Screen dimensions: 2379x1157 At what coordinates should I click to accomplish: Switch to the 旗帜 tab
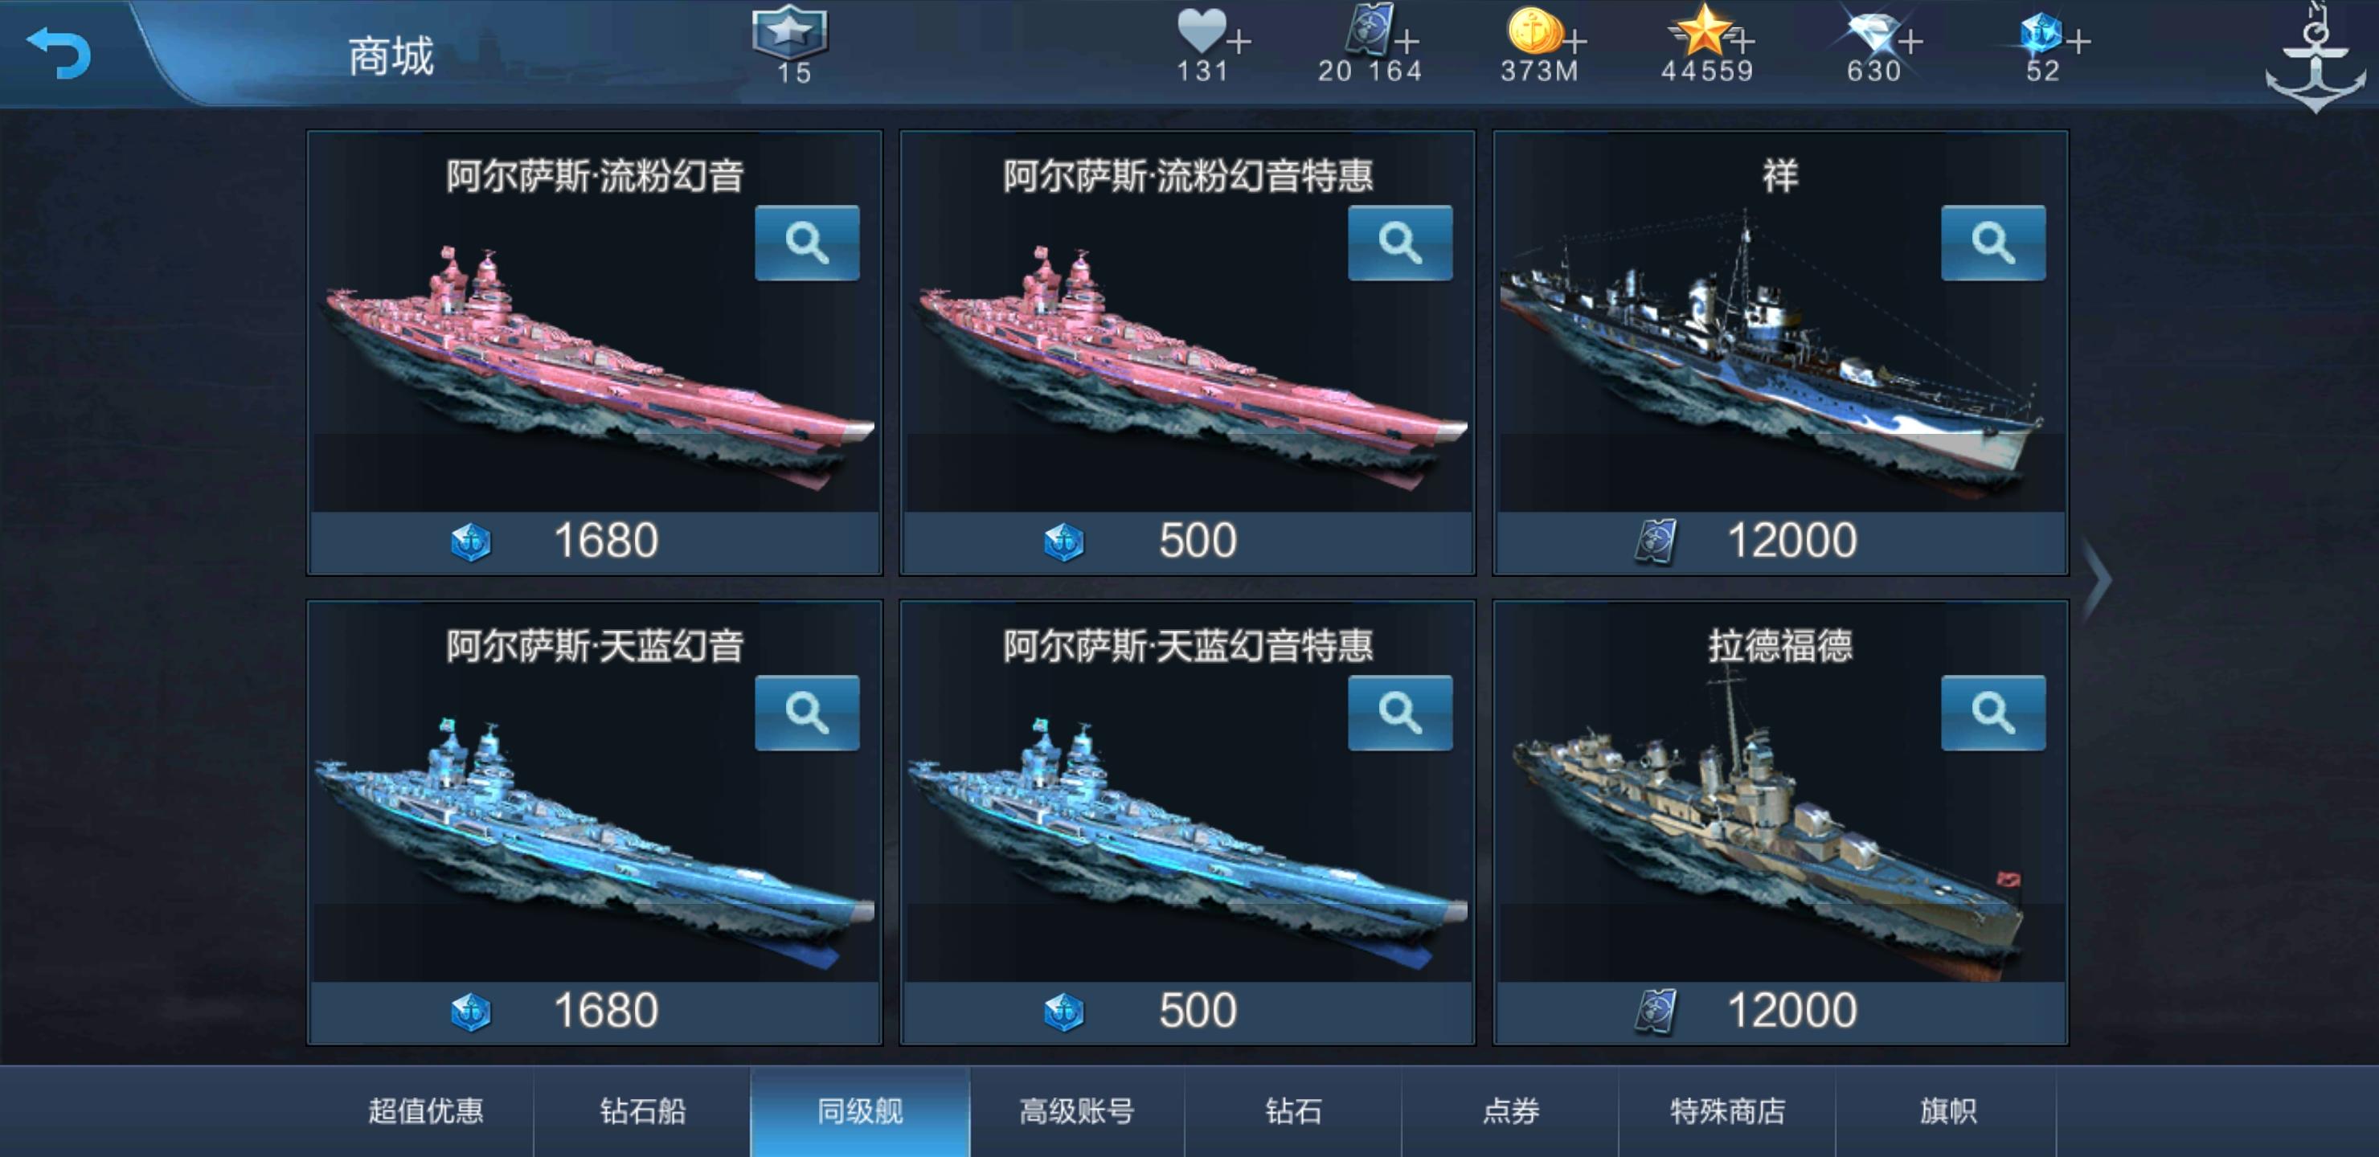[x=1947, y=1111]
